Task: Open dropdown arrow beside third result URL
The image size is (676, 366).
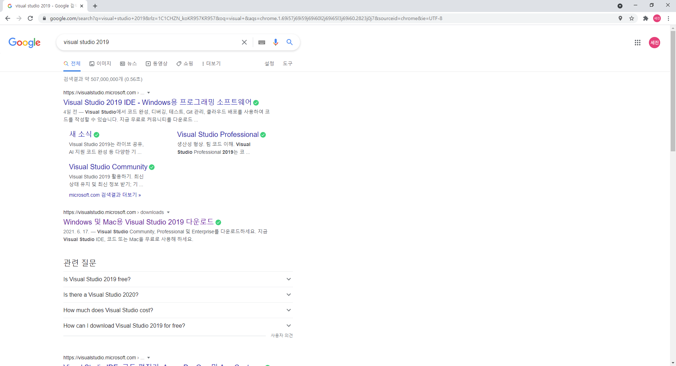Action: point(149,358)
